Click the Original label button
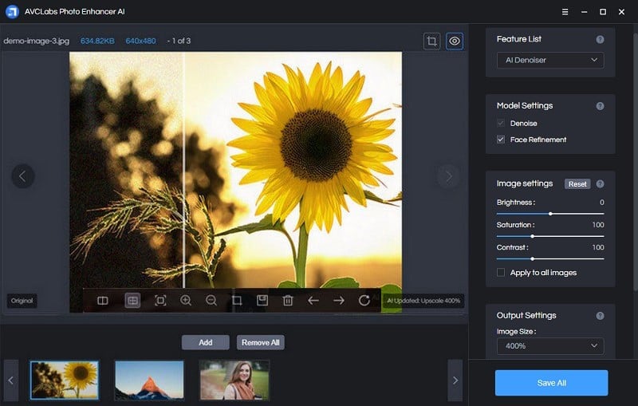The width and height of the screenshot is (638, 406). [22, 301]
